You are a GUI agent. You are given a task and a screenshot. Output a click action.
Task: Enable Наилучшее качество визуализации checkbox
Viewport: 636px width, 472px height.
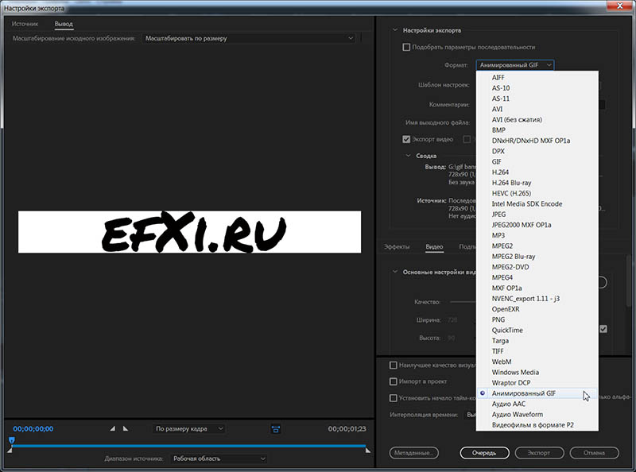pyautogui.click(x=393, y=366)
